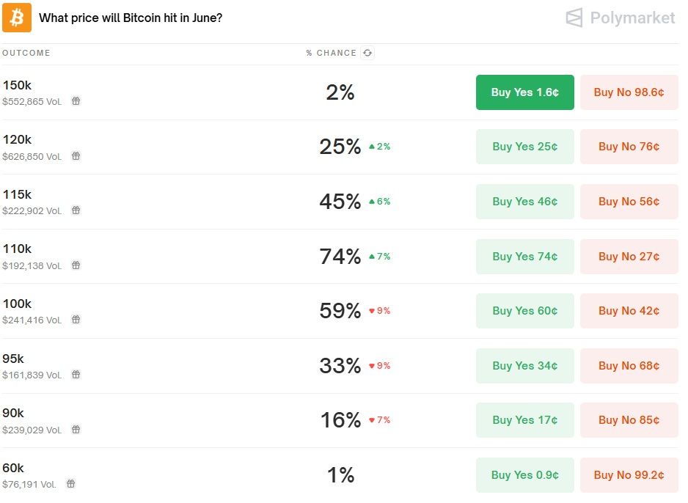Click the gift icon under 100k
Image resolution: width=688 pixels, height=503 pixels.
pos(76,320)
